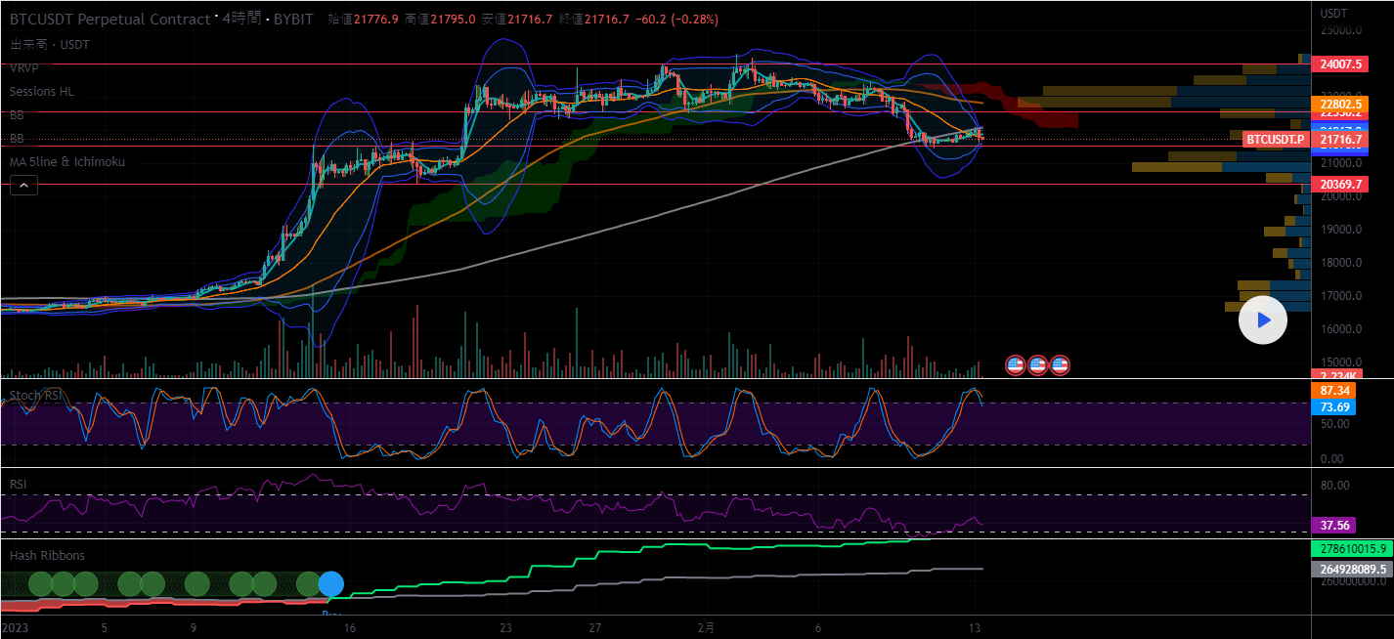The width and height of the screenshot is (1394, 639).
Task: Click the blue play button on the chart
Action: [1262, 319]
